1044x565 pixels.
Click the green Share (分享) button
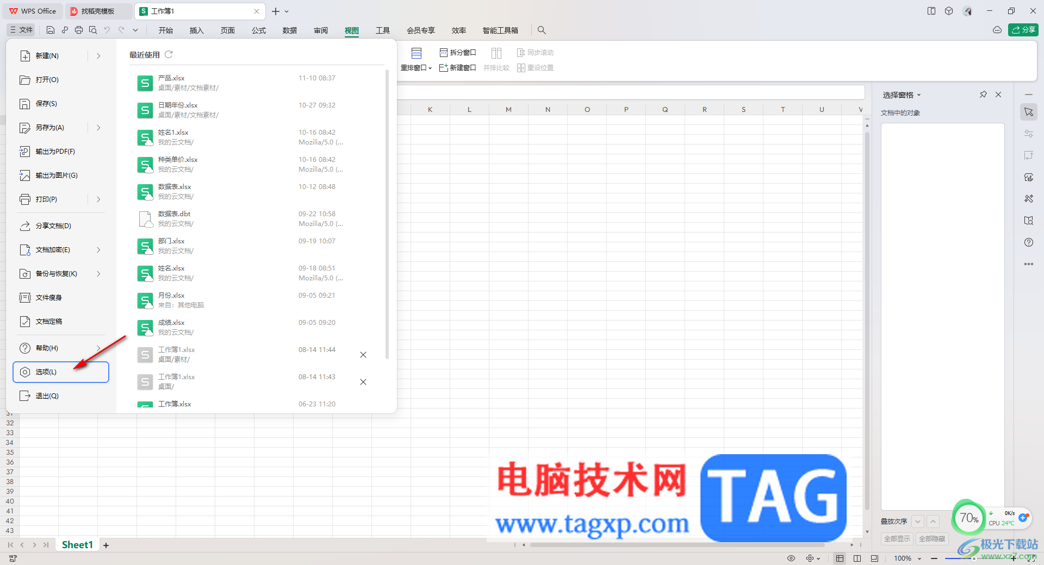[1023, 30]
